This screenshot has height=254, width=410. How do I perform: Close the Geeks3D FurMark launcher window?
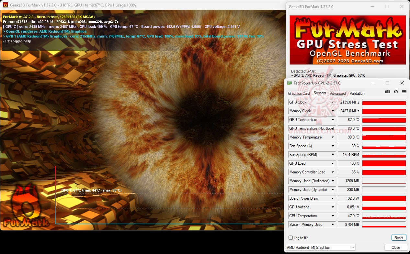click(x=402, y=6)
